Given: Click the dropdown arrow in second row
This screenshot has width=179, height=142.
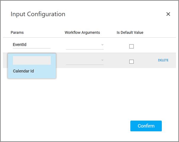Looking at the screenshot, I should 102,60.
